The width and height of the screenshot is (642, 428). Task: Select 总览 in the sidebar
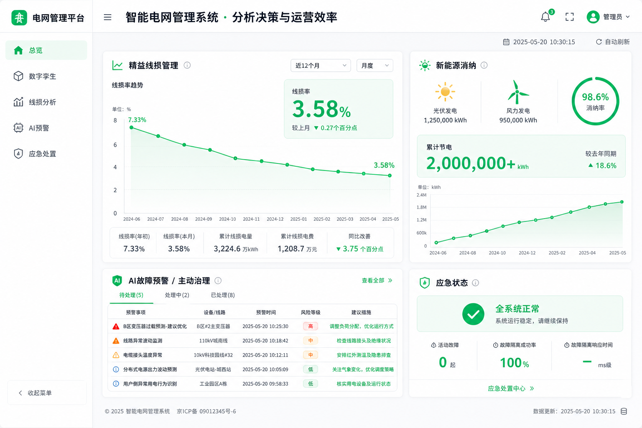(46, 50)
